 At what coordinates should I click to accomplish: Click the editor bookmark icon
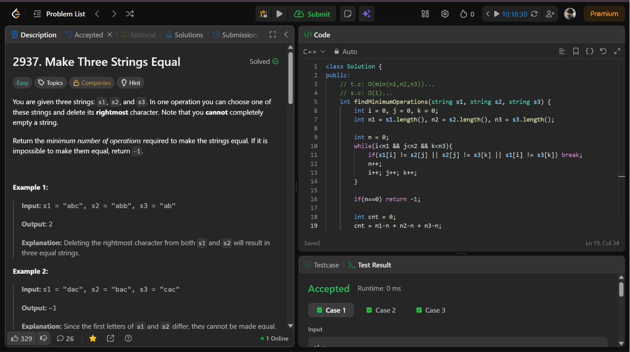[576, 51]
